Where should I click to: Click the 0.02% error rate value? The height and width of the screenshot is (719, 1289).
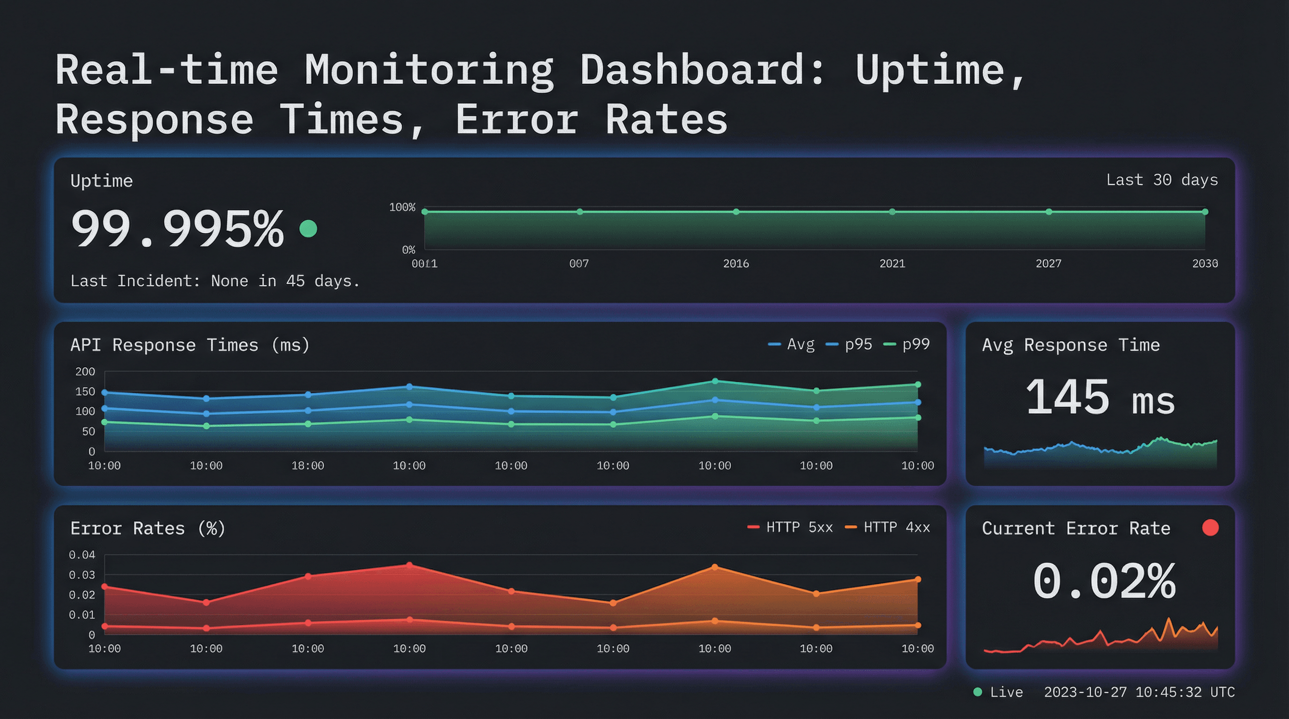click(1104, 581)
